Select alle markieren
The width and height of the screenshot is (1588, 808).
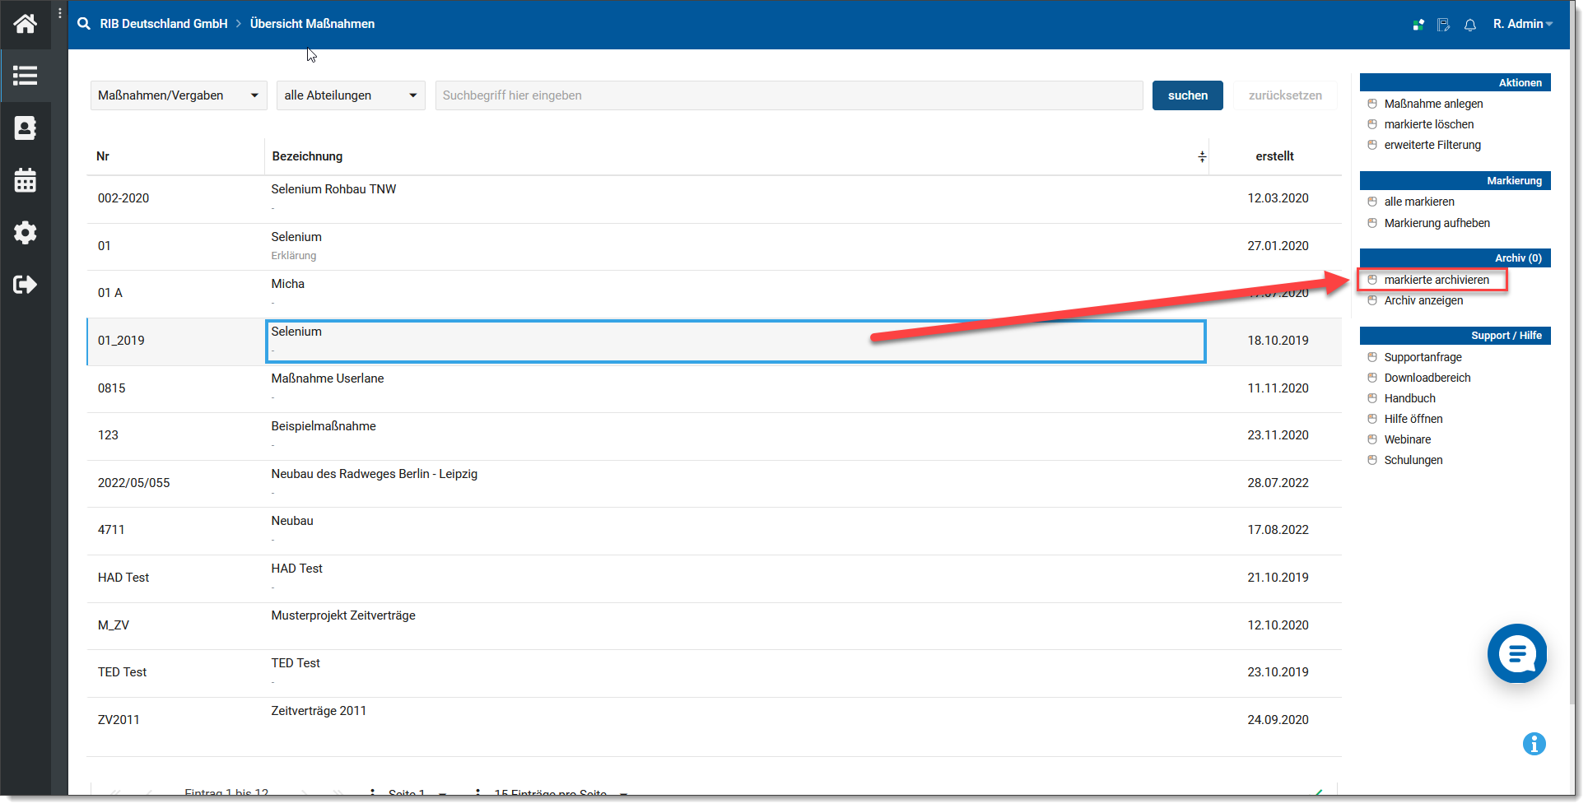[1419, 202]
